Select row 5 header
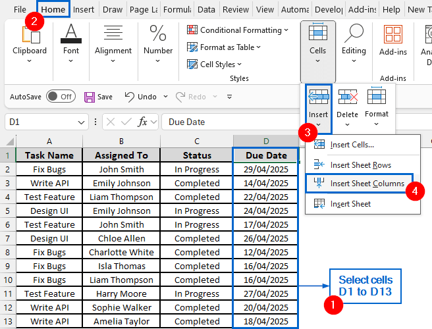 (8, 211)
